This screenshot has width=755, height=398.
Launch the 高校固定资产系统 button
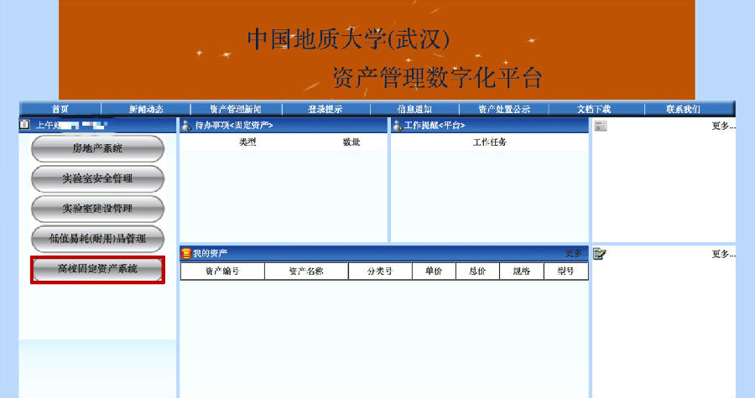point(98,269)
